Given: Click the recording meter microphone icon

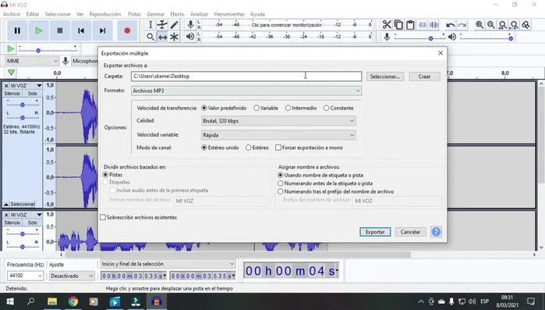Looking at the screenshot, I should 190,24.
